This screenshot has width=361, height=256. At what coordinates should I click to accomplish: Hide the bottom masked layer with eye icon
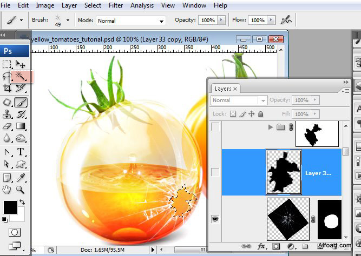coord(215,220)
